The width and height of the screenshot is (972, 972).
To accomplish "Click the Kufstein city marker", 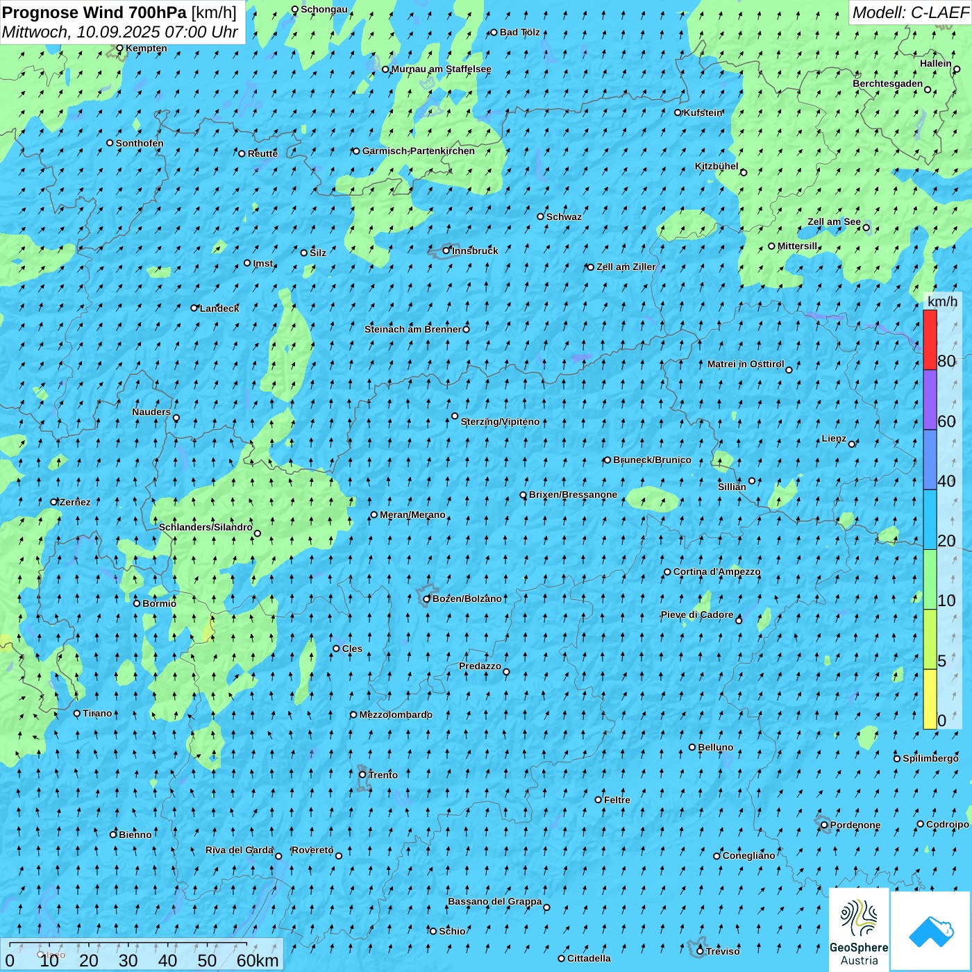I will [x=678, y=112].
